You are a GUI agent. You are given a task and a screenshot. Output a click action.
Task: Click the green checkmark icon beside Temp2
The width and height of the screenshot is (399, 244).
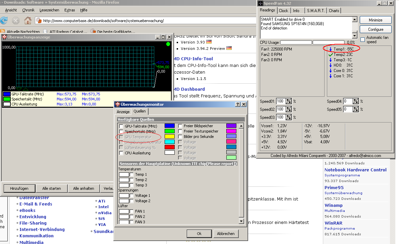[x=331, y=55]
